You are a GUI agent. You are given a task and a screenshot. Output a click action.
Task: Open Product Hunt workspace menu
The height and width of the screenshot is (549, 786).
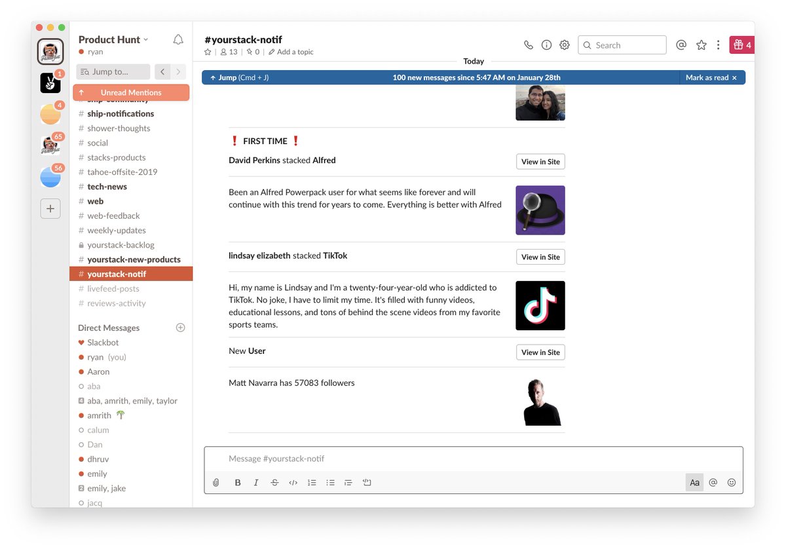coord(113,39)
